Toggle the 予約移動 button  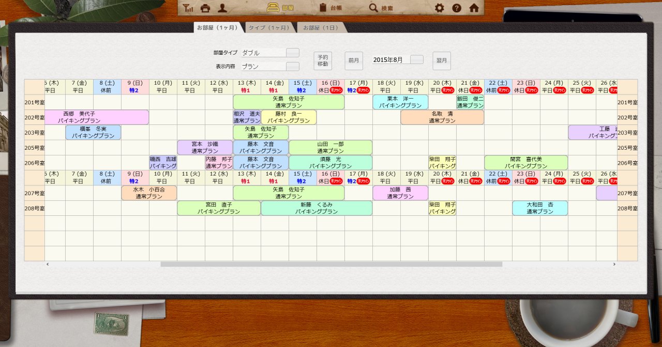[x=323, y=60]
